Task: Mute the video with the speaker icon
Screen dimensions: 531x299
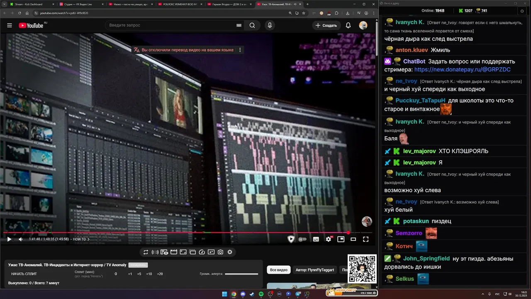Action: coord(21,239)
